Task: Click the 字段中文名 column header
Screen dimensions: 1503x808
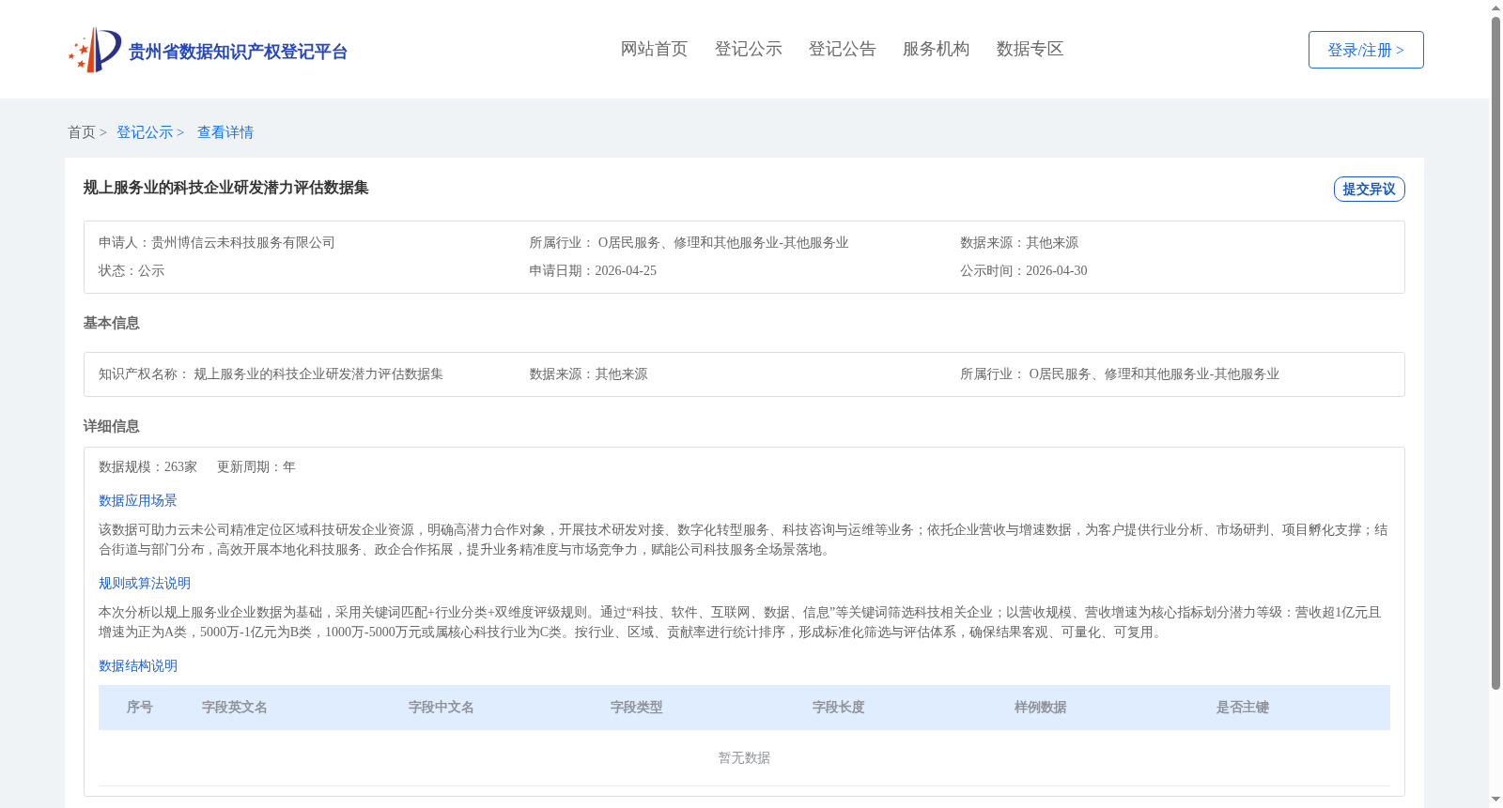Action: point(442,707)
